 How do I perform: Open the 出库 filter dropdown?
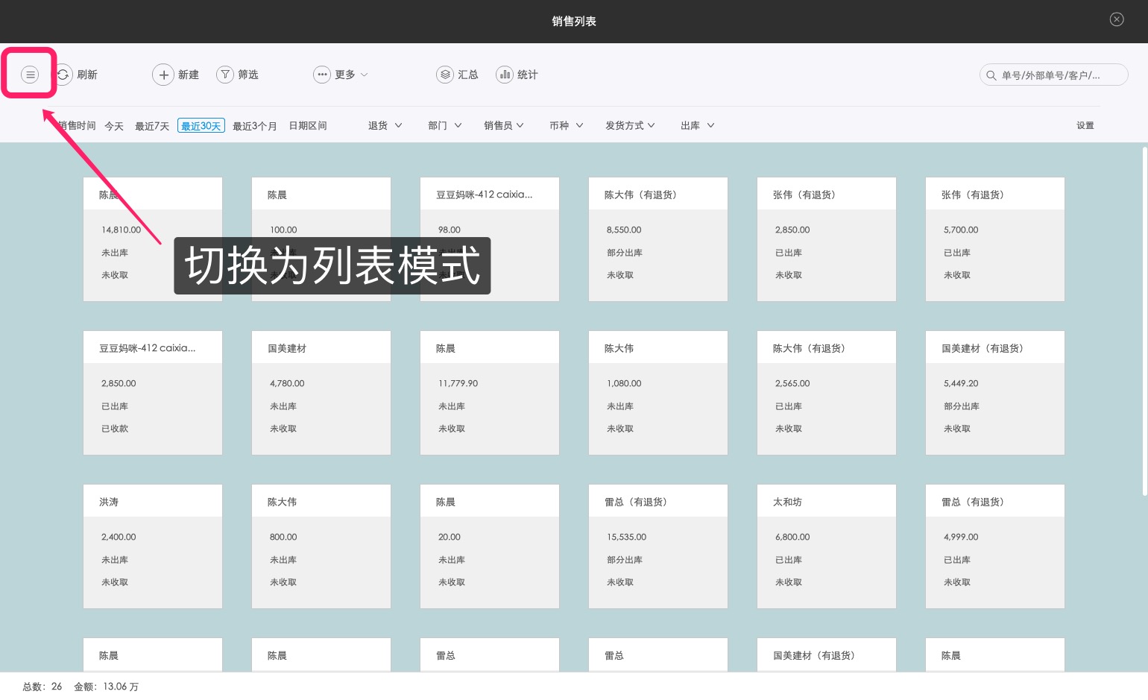coord(698,125)
